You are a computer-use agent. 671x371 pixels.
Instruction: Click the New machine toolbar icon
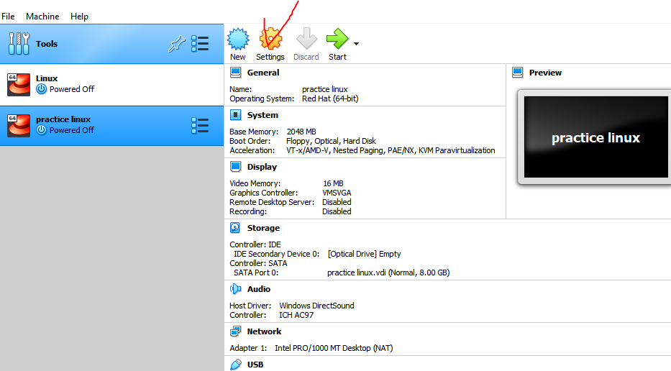(x=238, y=39)
